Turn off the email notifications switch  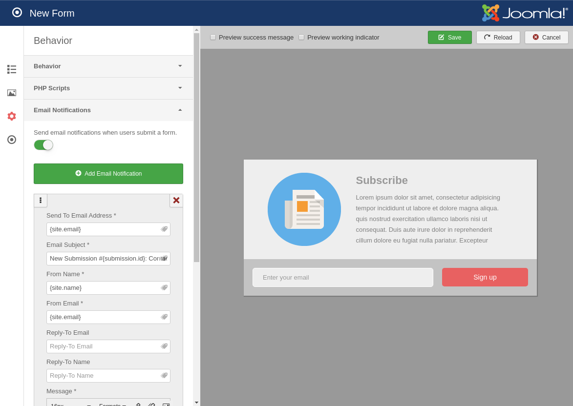pos(43,145)
